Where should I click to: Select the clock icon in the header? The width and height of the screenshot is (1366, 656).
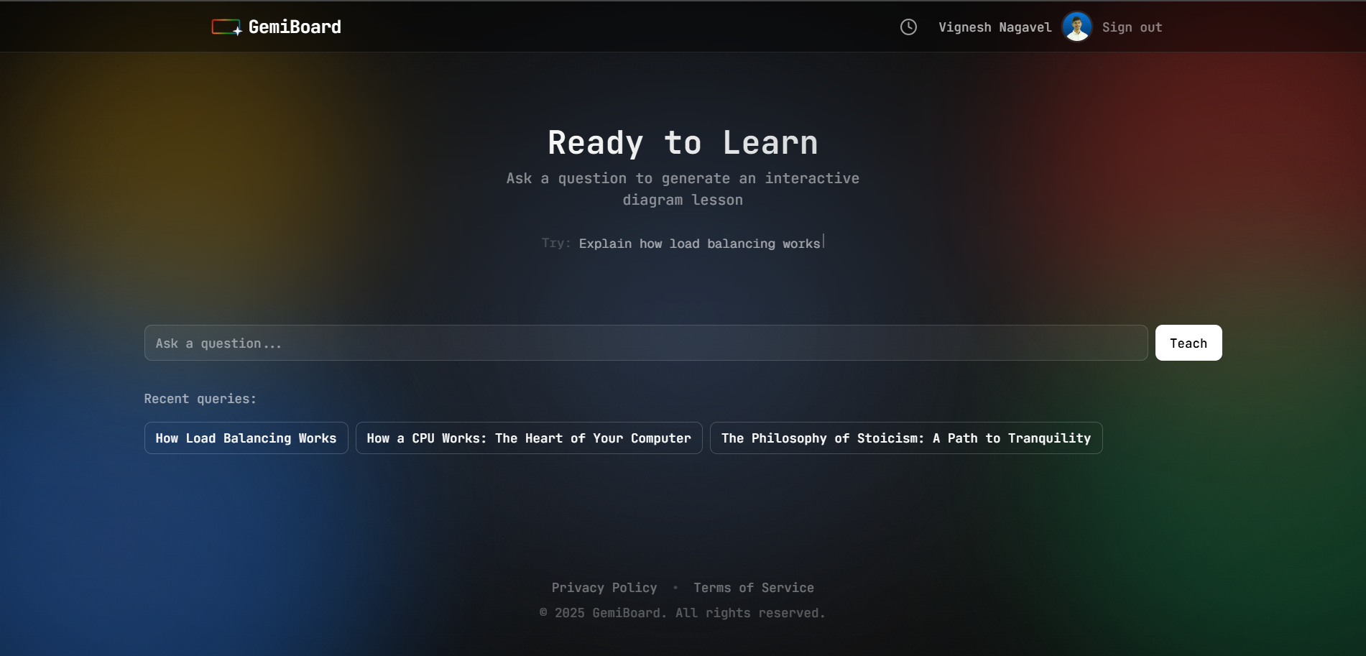tap(908, 27)
